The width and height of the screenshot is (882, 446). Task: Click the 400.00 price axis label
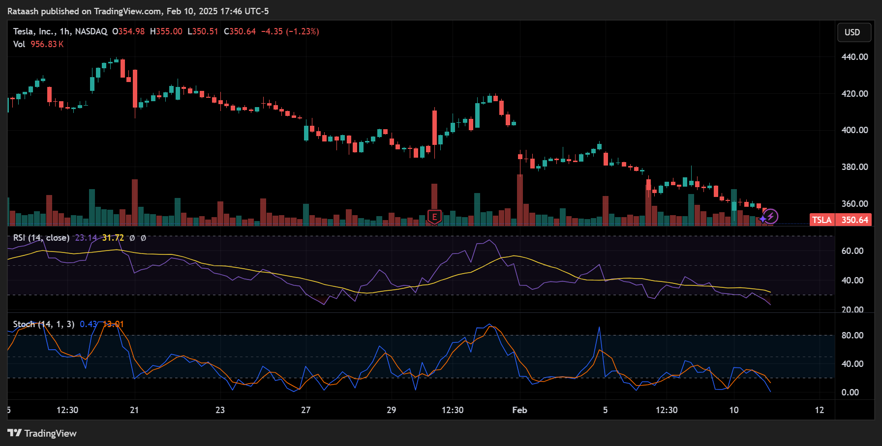[x=854, y=130]
